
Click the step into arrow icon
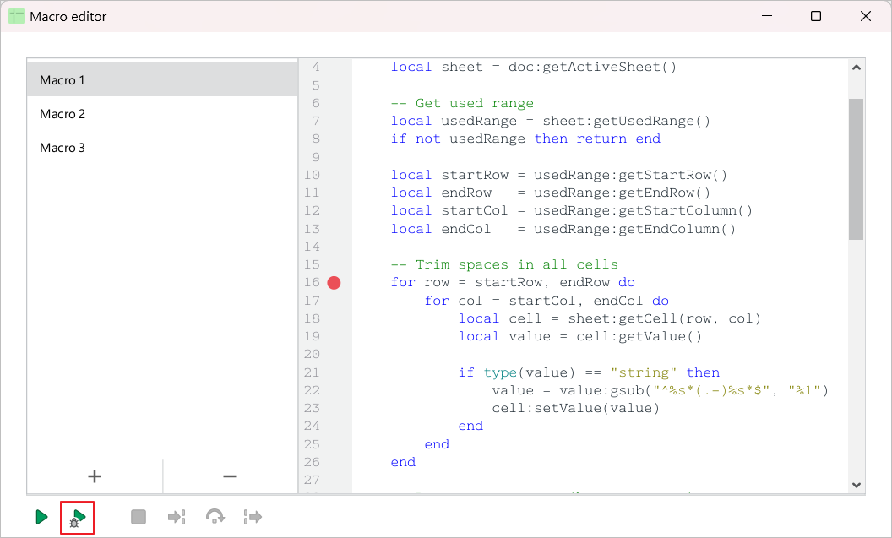coord(253,517)
